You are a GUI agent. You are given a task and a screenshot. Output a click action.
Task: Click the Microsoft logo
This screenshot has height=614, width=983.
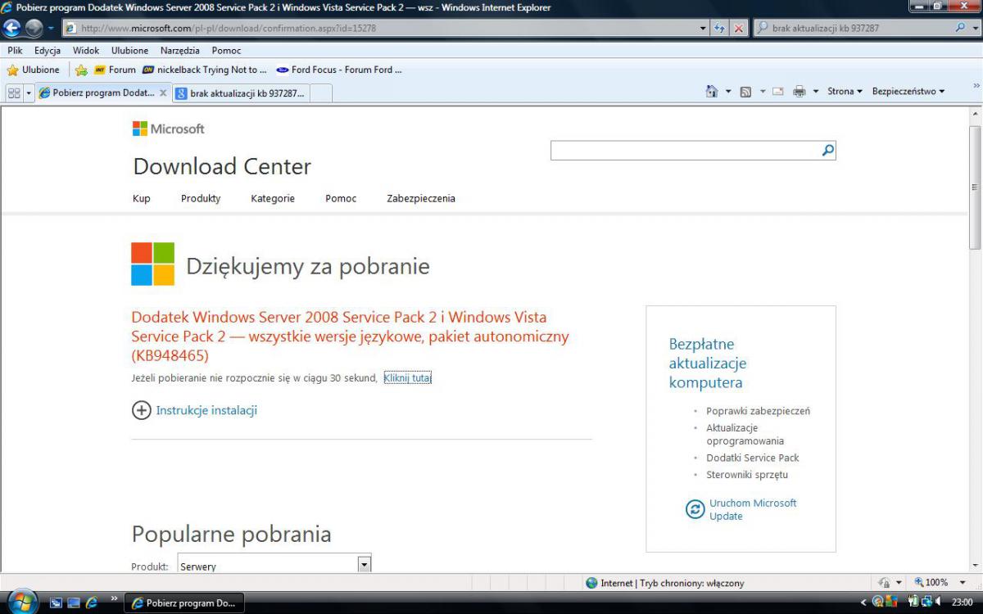coord(169,129)
